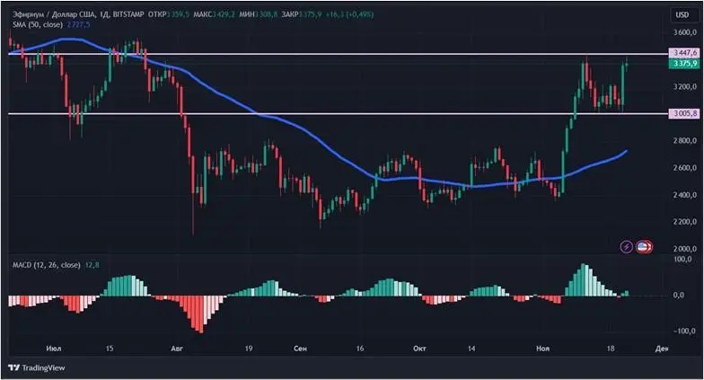The image size is (704, 380).
Task: Click the purple lightning bolt event icon
Action: click(x=627, y=246)
